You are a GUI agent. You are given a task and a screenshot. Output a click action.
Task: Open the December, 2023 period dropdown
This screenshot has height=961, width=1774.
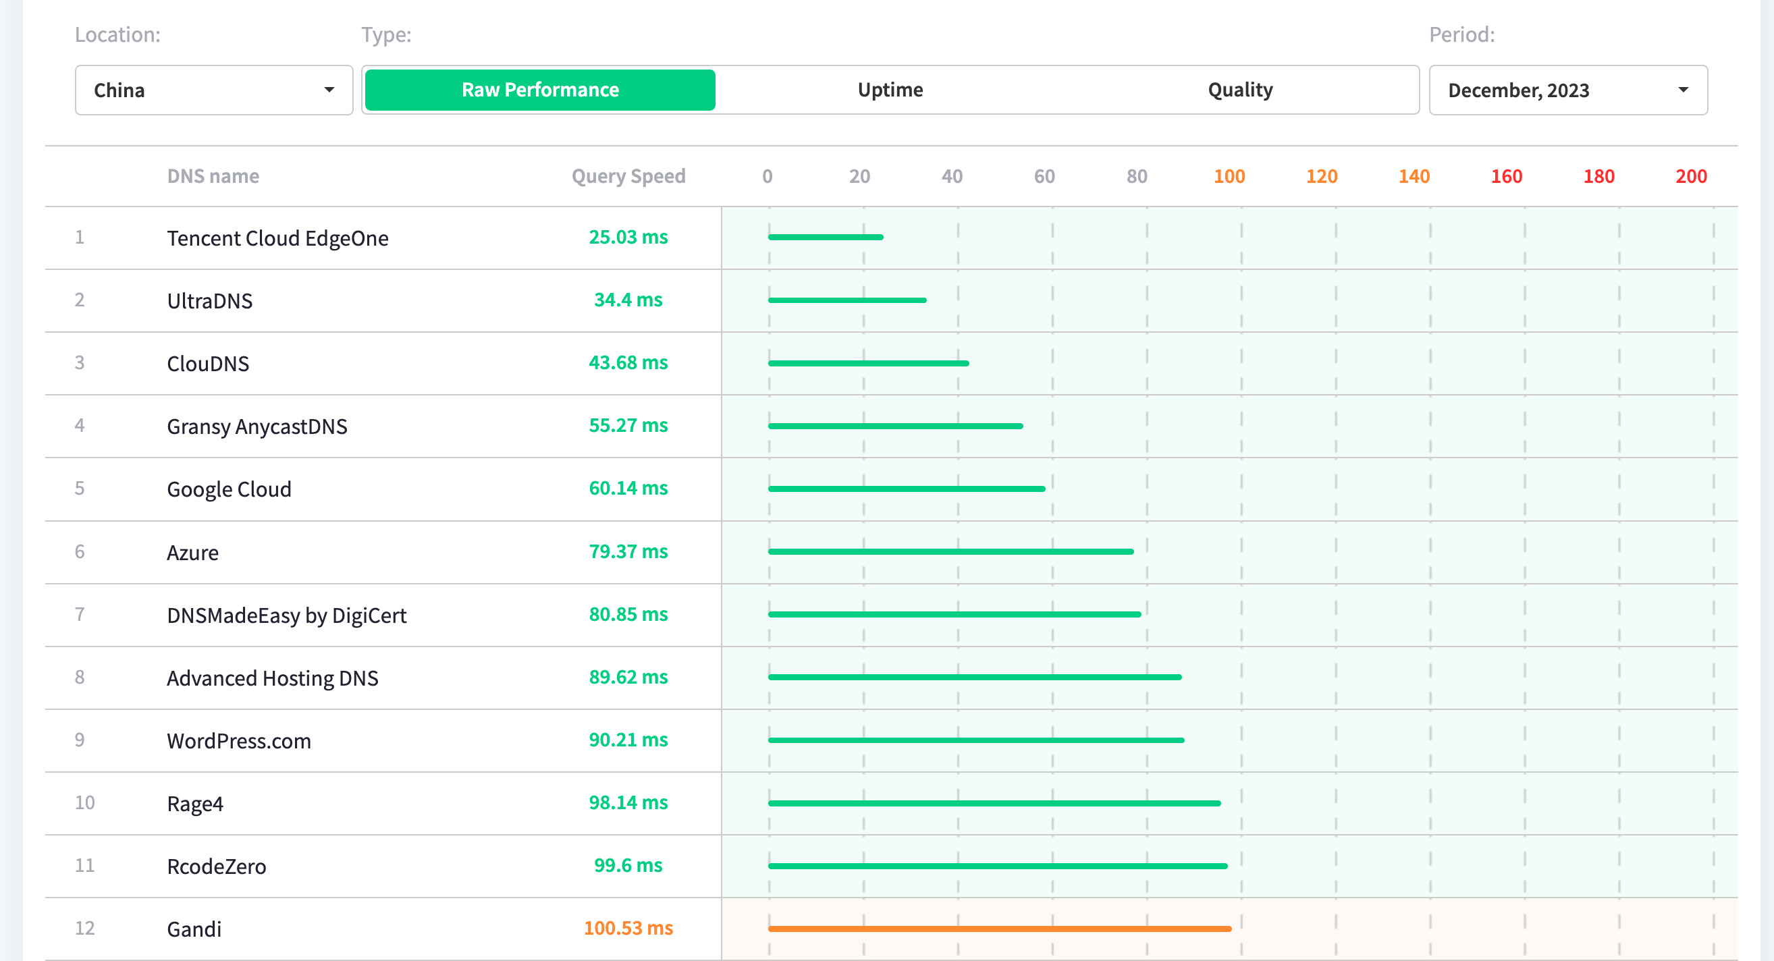1567,90
